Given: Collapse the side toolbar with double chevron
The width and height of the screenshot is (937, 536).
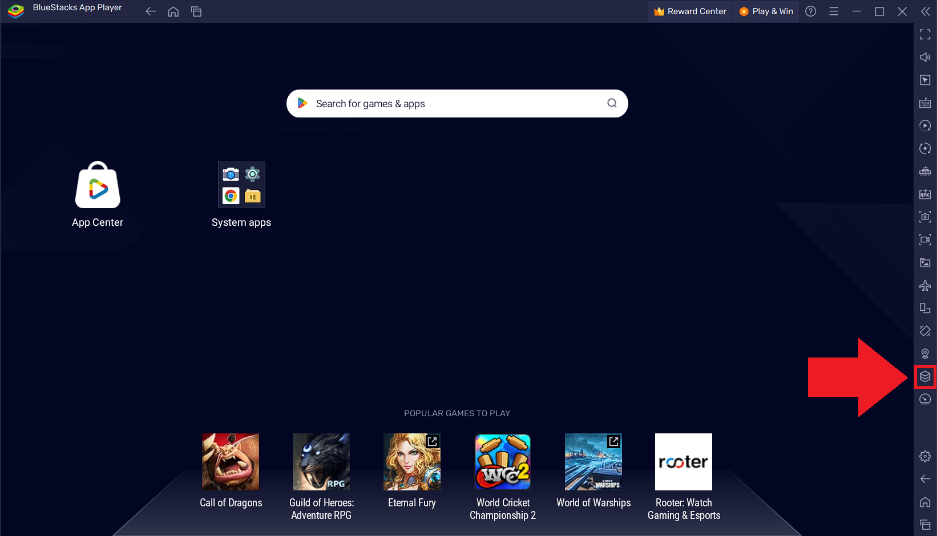Looking at the screenshot, I should click(925, 11).
